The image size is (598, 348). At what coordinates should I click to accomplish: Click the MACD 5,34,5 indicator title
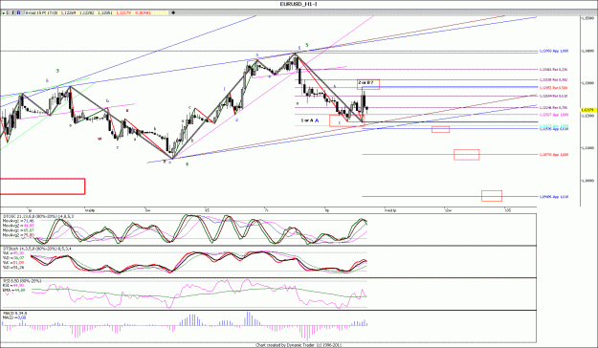14,314
